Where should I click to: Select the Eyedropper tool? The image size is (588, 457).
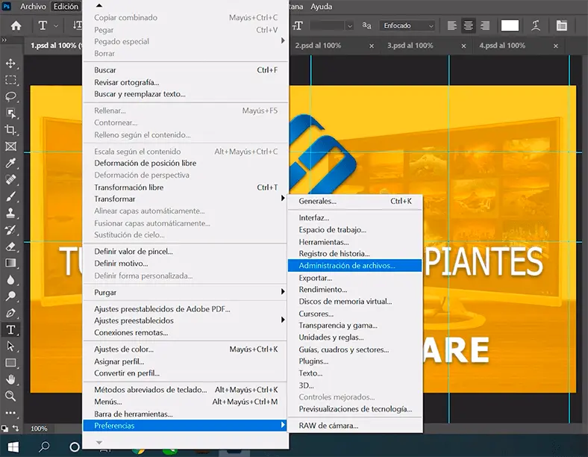click(x=10, y=163)
